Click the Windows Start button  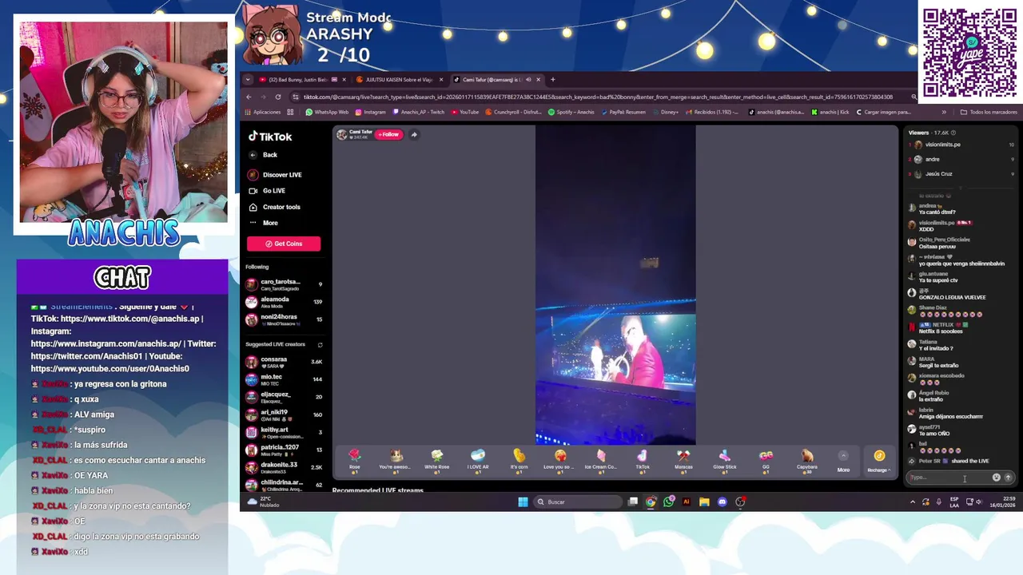pos(523,502)
